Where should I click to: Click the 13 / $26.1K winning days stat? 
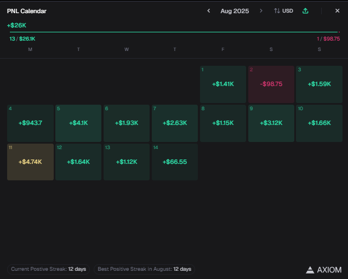(x=22, y=39)
